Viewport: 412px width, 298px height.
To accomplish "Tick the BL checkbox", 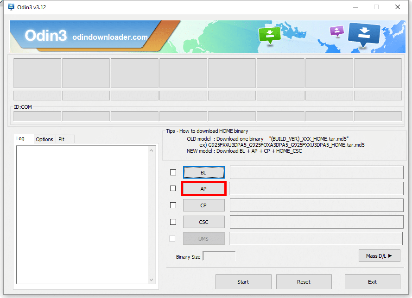I will pos(173,172).
